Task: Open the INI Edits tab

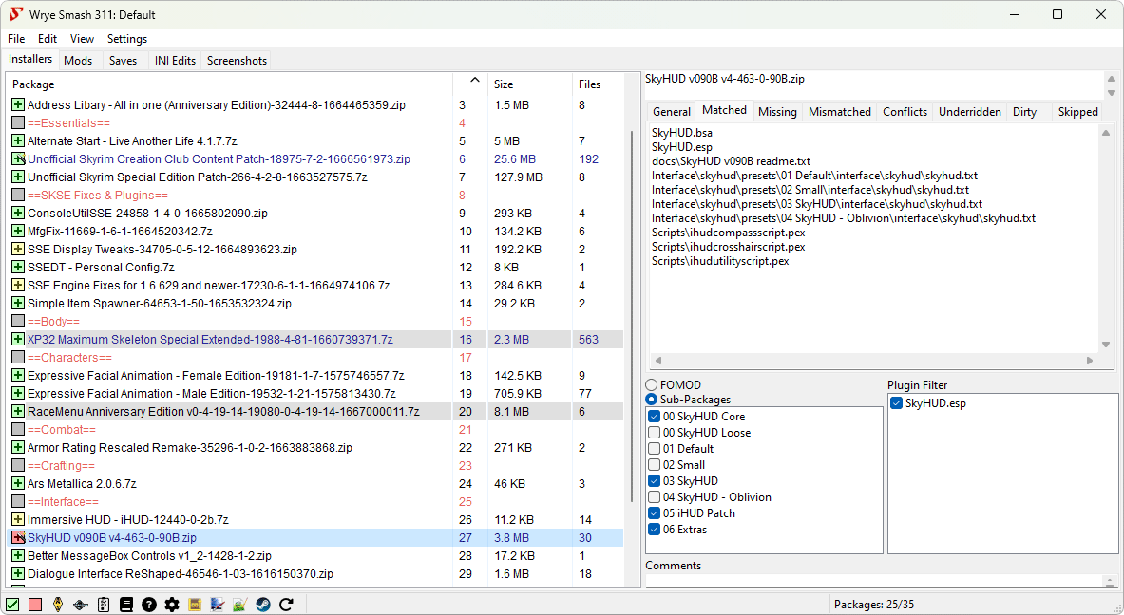Action: coord(175,61)
